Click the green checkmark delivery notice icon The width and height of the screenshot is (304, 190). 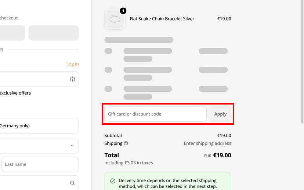point(113,181)
